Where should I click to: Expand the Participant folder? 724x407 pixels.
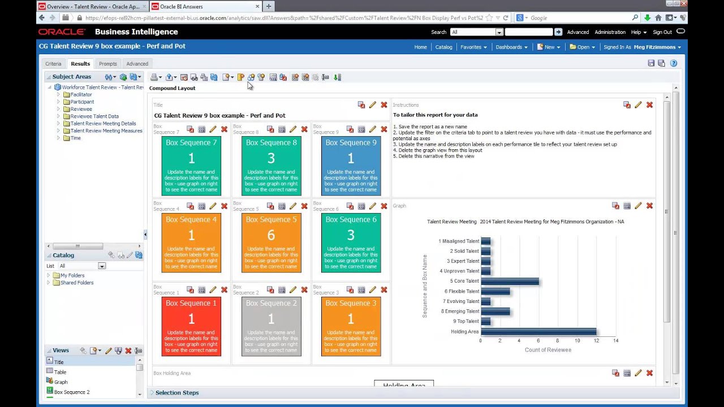(58, 102)
